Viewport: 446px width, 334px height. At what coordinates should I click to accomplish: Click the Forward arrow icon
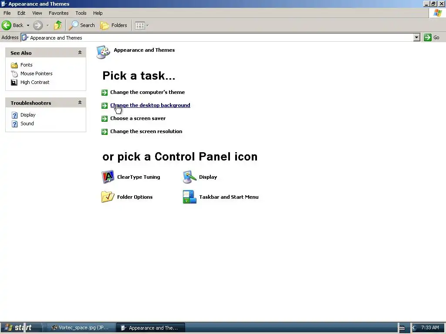tap(37, 25)
